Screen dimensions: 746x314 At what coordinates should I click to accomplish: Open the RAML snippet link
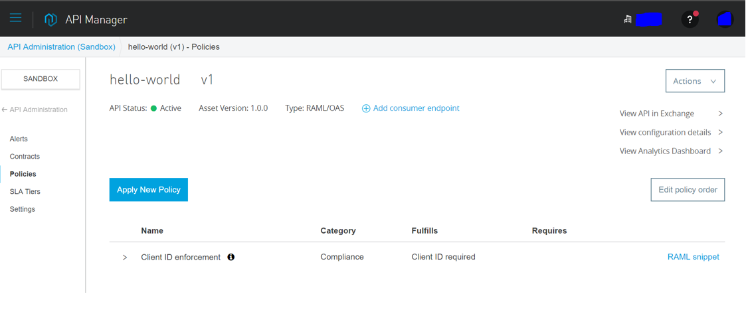pos(694,257)
